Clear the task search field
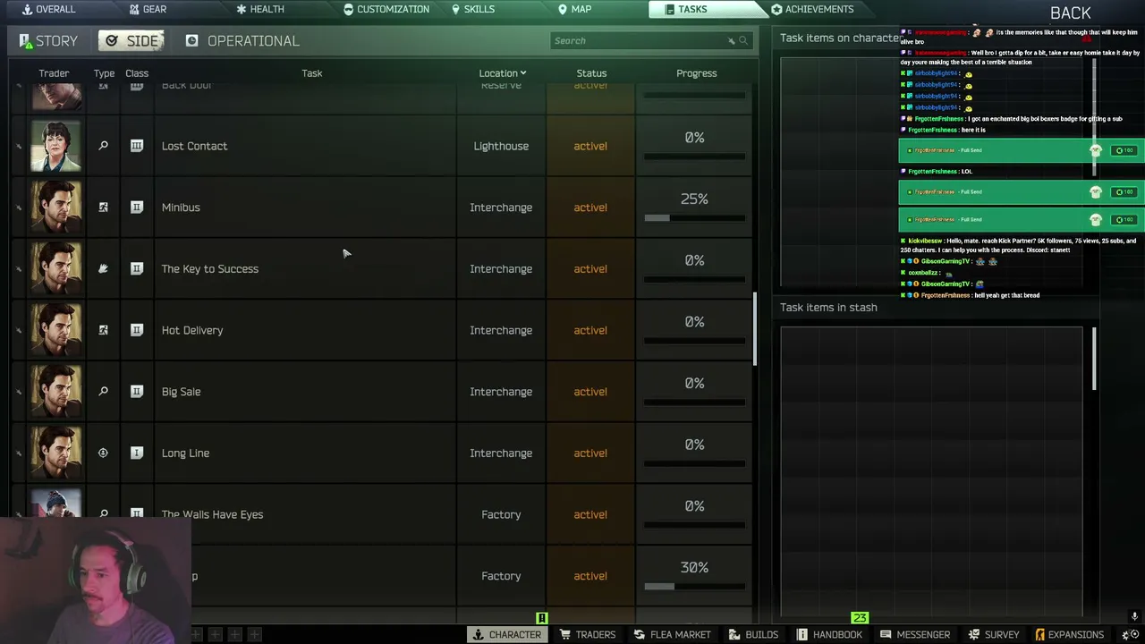 pyautogui.click(x=731, y=40)
